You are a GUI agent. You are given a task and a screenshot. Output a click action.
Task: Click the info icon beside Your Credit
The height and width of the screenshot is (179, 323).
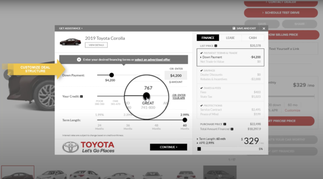81,96
